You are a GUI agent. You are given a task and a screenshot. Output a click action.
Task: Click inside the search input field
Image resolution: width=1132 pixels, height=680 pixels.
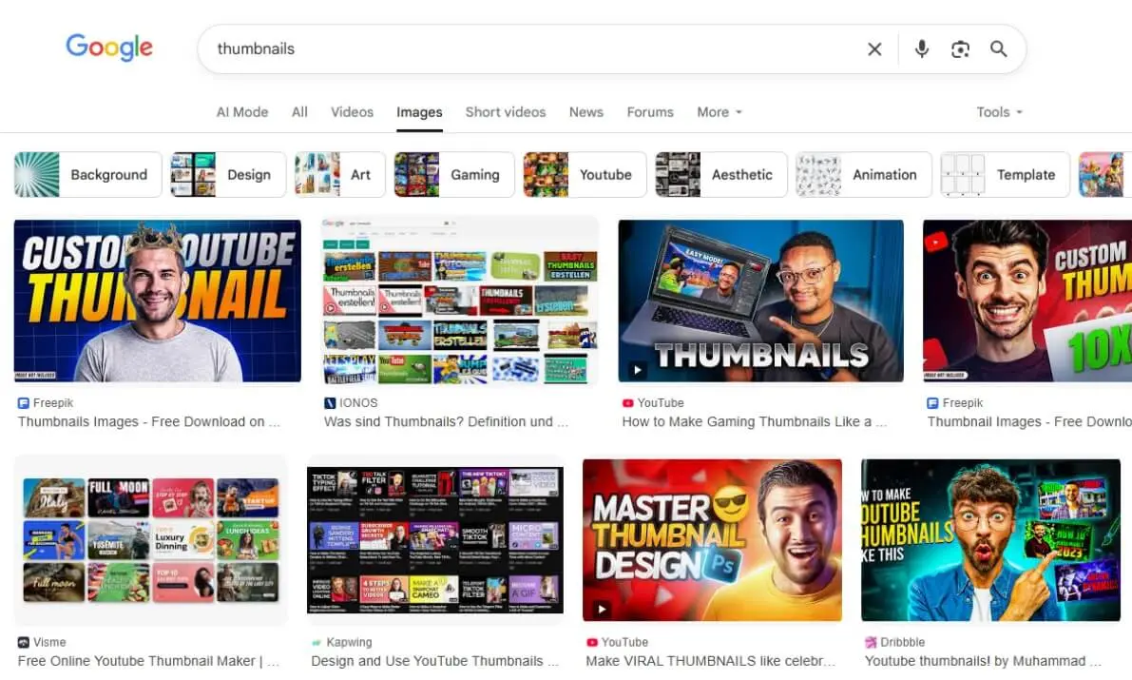[475, 49]
